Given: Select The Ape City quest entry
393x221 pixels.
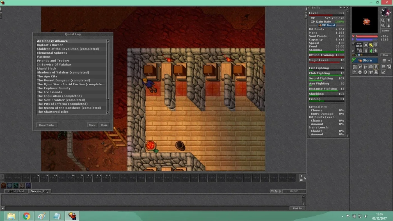Looking at the screenshot, I should tap(47, 76).
